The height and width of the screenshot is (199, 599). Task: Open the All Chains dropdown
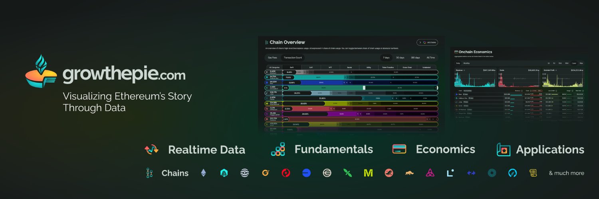pyautogui.click(x=427, y=42)
